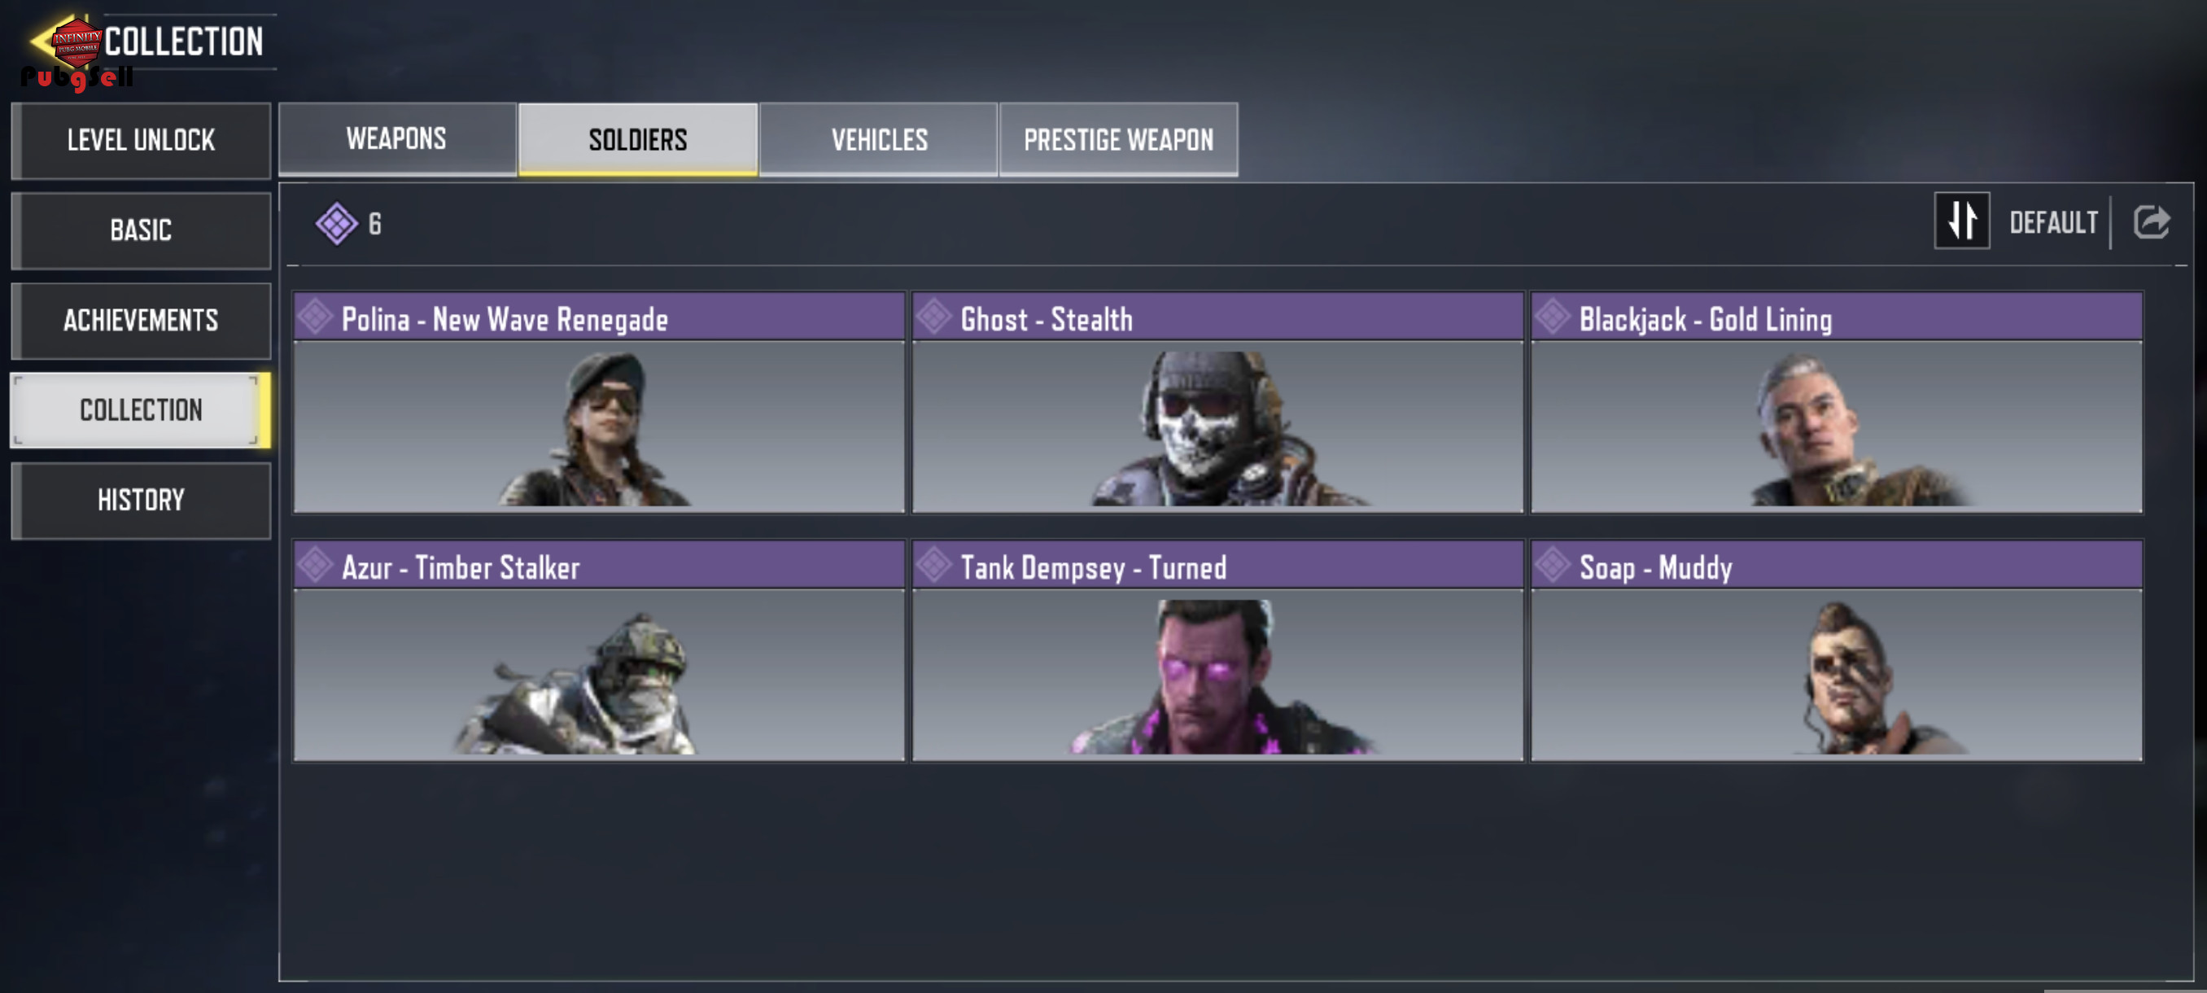Open the Level Unlock section

pos(142,141)
